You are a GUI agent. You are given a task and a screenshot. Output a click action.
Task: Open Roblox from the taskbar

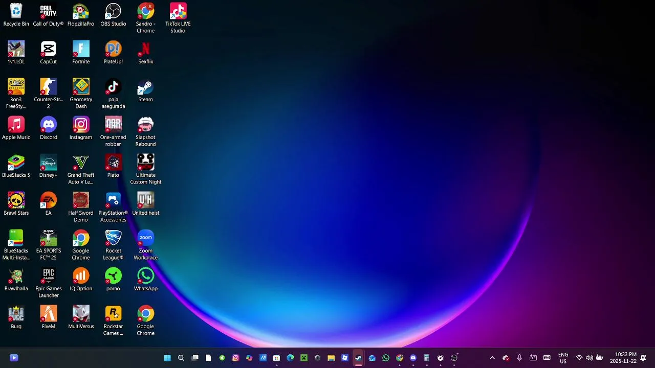click(345, 358)
